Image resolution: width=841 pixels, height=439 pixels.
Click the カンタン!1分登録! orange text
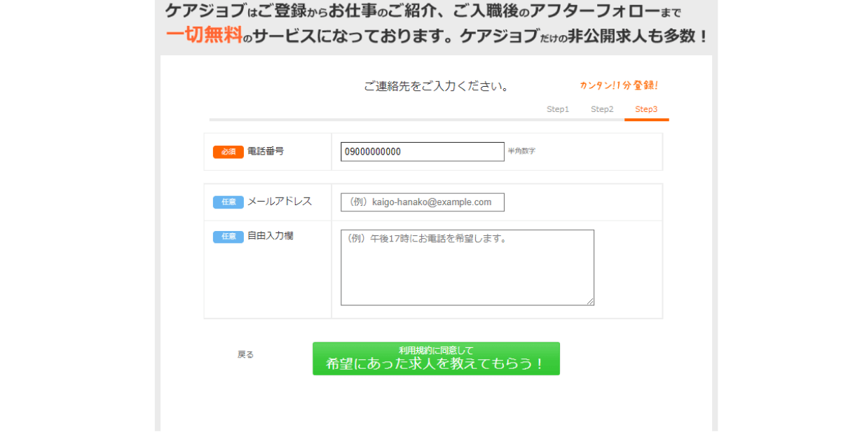pyautogui.click(x=619, y=85)
